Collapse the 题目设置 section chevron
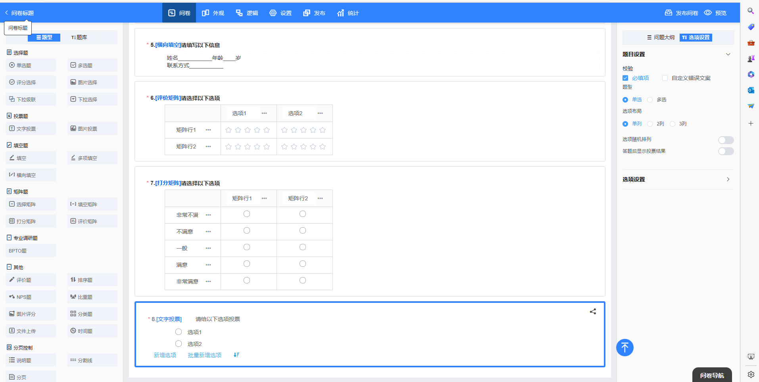Image resolution: width=759 pixels, height=382 pixels. click(x=728, y=54)
